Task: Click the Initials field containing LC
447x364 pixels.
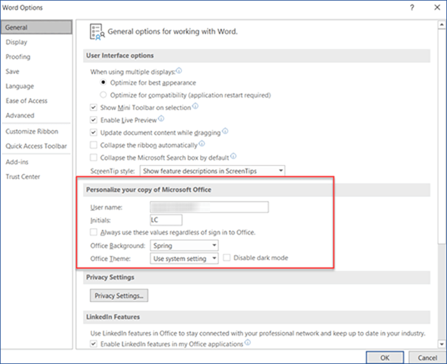Action: pos(166,220)
